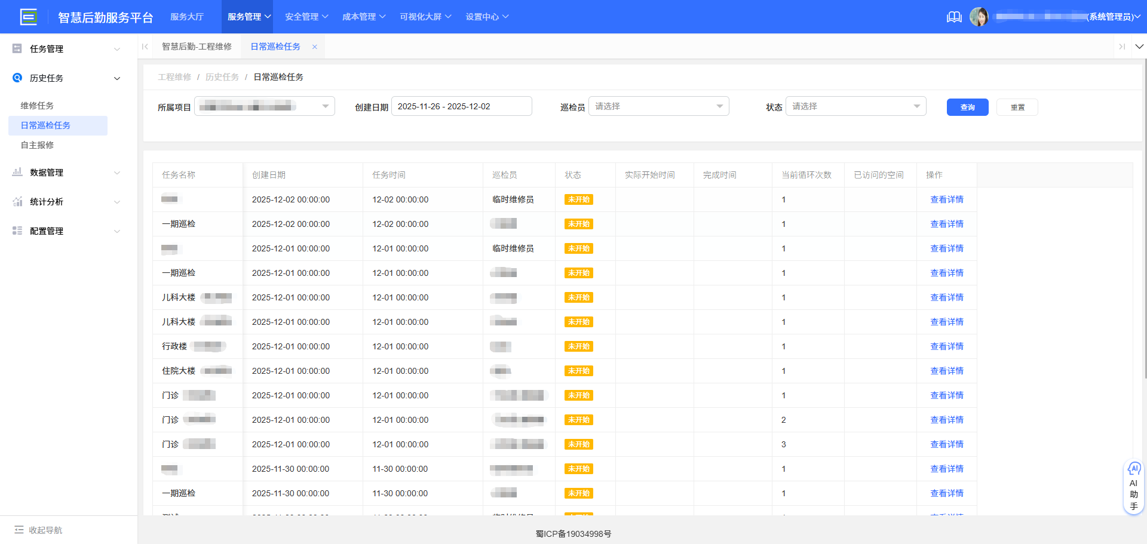Click the 数据管理 bar chart icon
1147x544 pixels.
17,172
